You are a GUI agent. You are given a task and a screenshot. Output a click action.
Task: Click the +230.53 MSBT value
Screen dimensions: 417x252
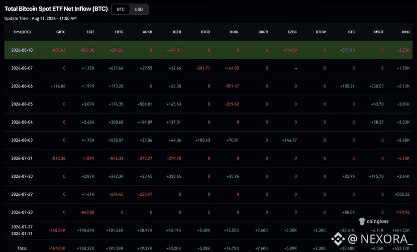(x=376, y=86)
